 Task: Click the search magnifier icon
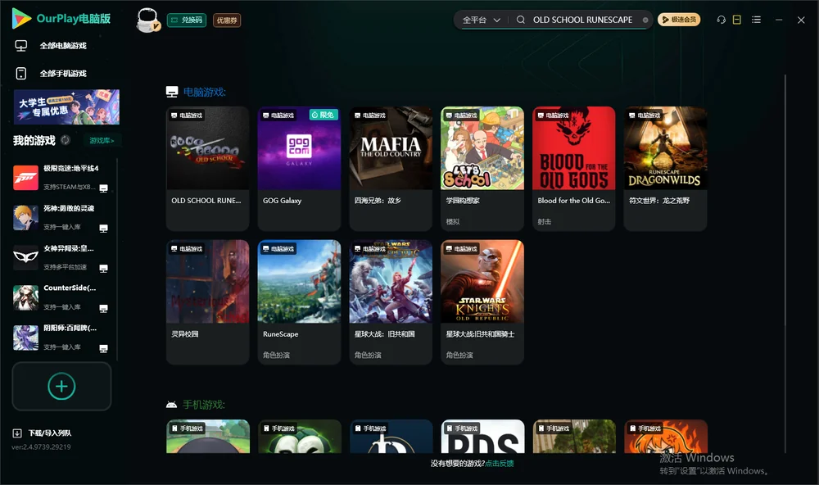click(520, 20)
